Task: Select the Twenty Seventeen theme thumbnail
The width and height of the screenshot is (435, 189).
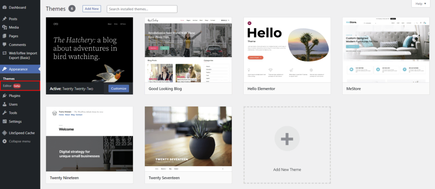Action: [188, 139]
